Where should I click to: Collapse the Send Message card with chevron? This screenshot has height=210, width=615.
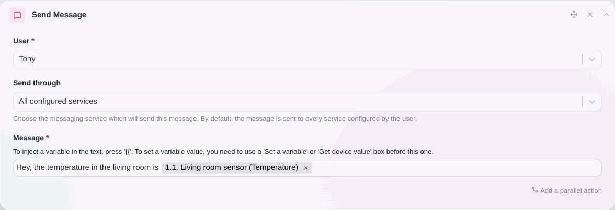click(607, 15)
